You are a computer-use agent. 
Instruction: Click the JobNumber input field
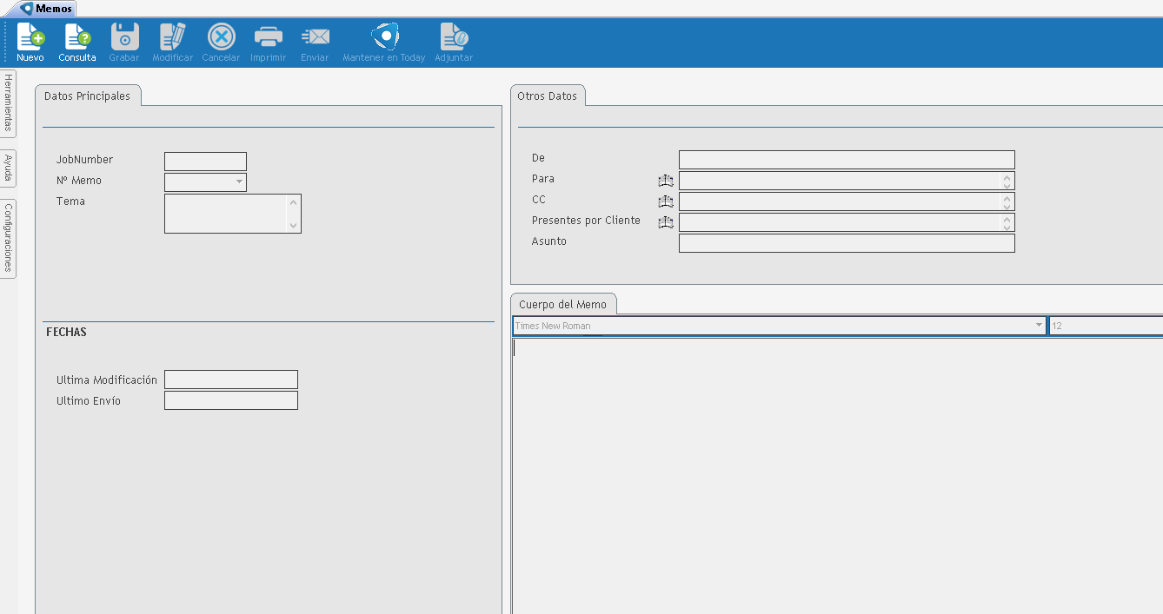click(205, 162)
